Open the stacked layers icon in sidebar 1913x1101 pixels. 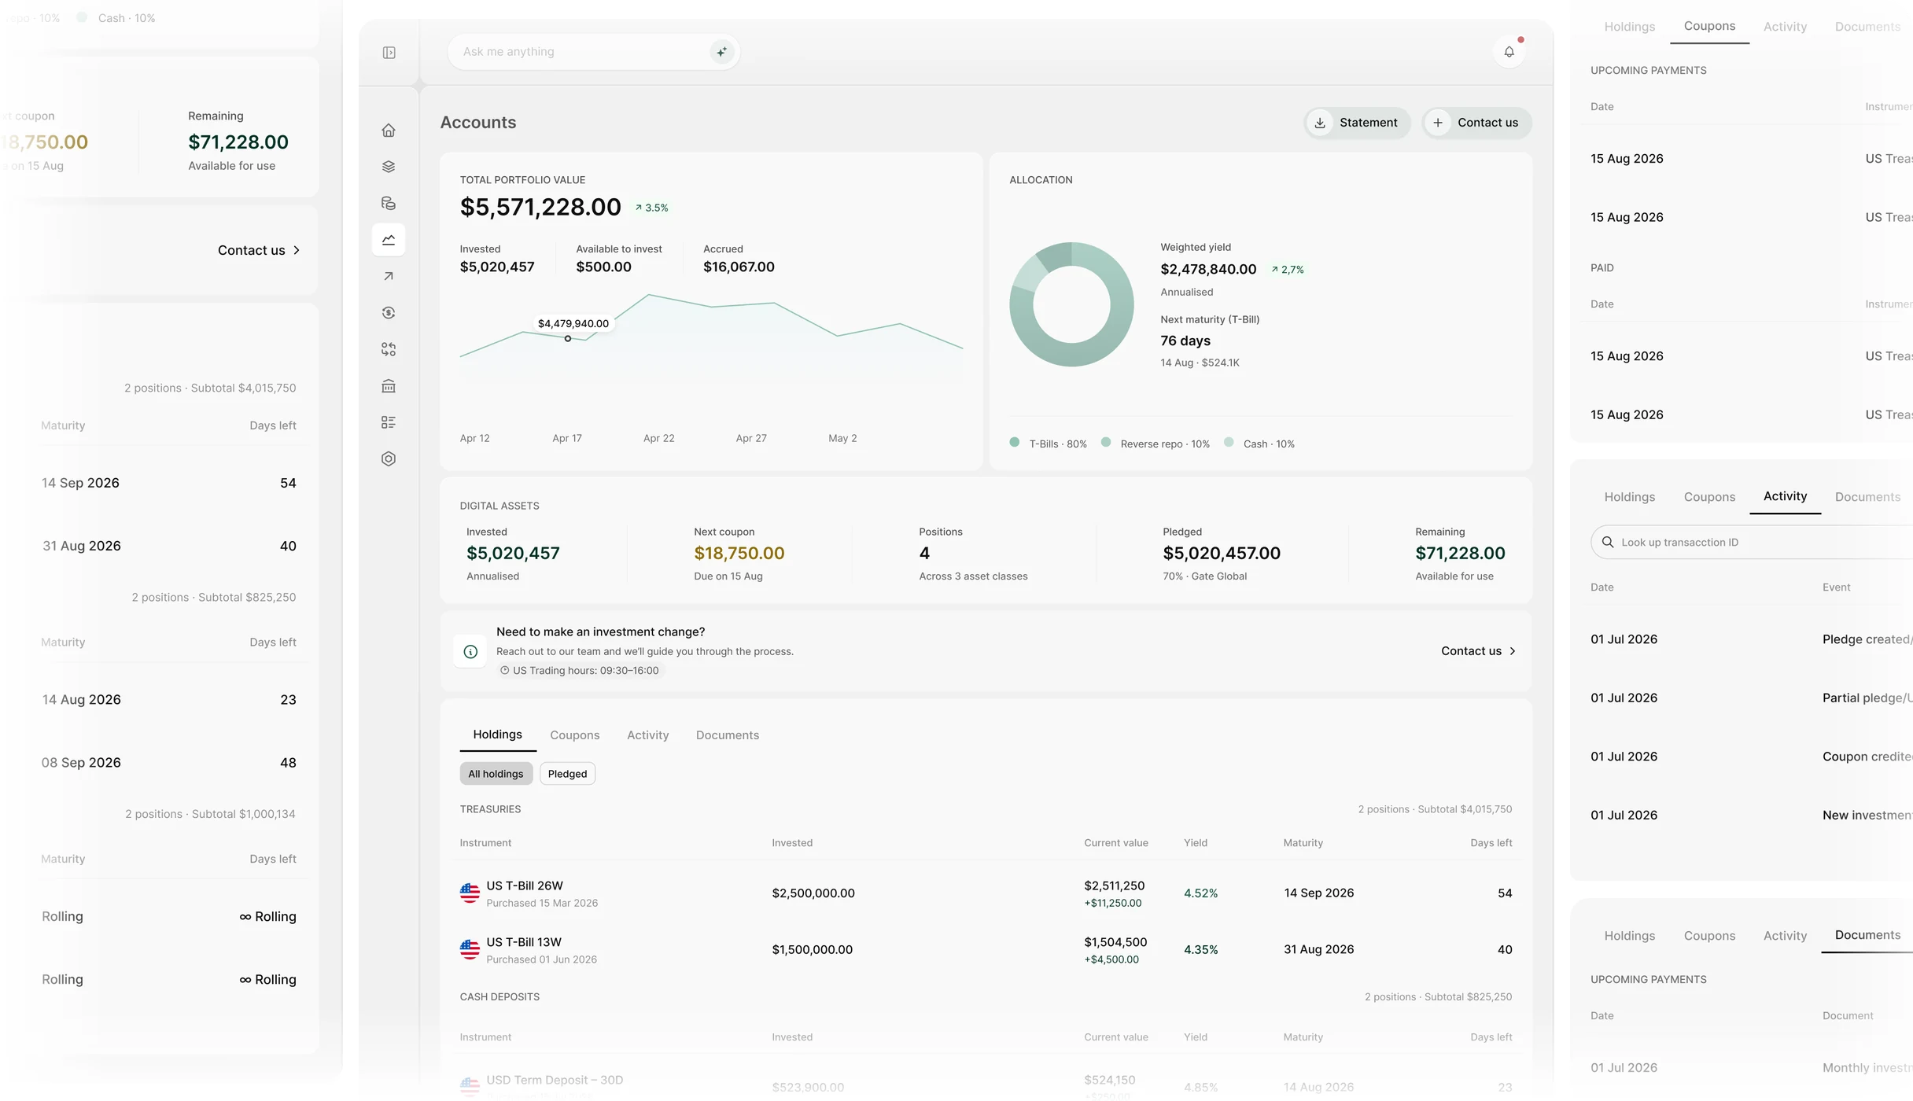pyautogui.click(x=389, y=167)
